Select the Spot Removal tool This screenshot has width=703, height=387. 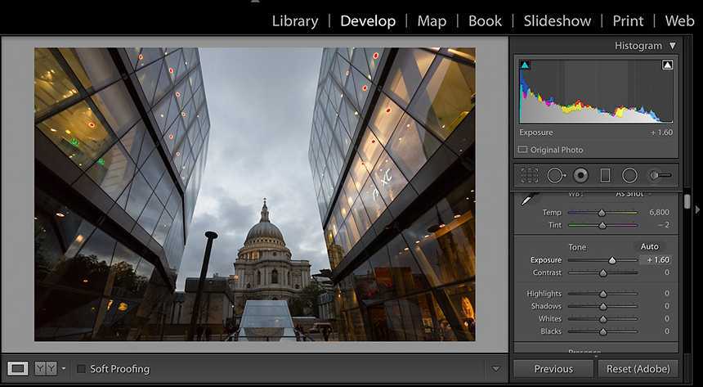(556, 175)
